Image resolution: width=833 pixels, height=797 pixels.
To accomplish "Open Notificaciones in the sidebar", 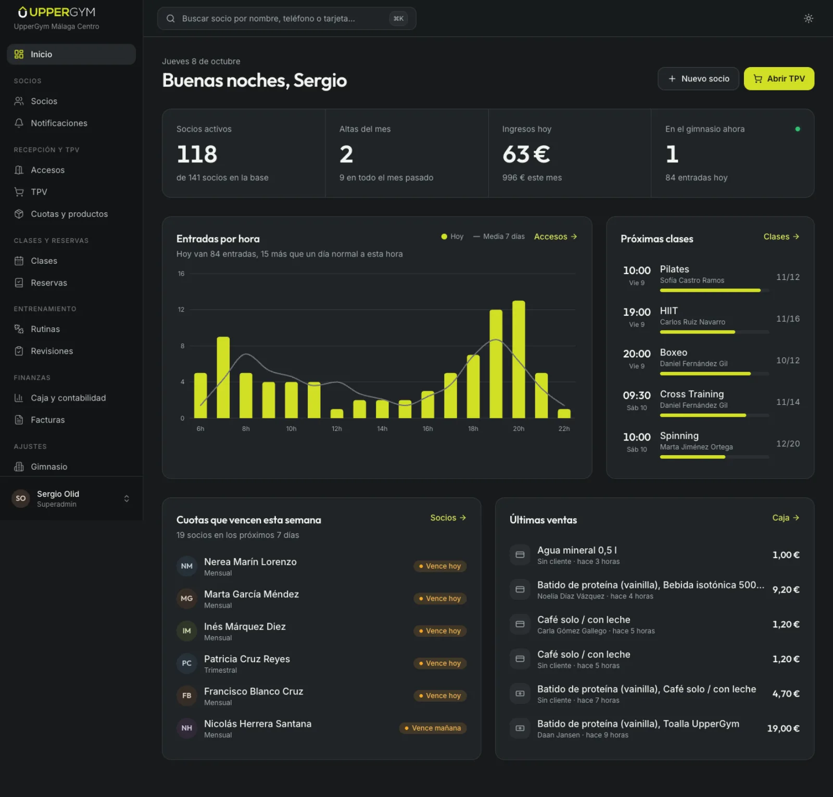I will tap(71, 123).
